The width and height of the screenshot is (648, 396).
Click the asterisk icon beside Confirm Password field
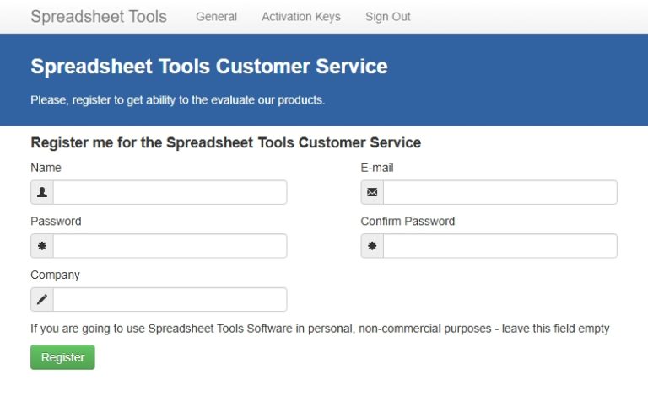(372, 246)
